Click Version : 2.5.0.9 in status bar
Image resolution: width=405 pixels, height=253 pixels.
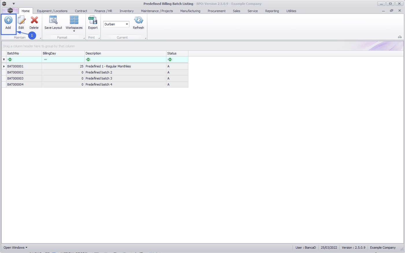pos(353,248)
